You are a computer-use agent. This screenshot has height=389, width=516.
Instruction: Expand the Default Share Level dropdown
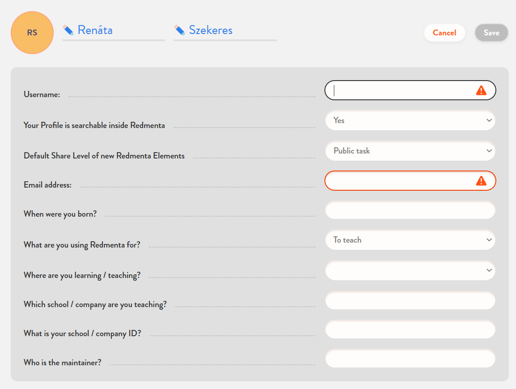pyautogui.click(x=410, y=151)
